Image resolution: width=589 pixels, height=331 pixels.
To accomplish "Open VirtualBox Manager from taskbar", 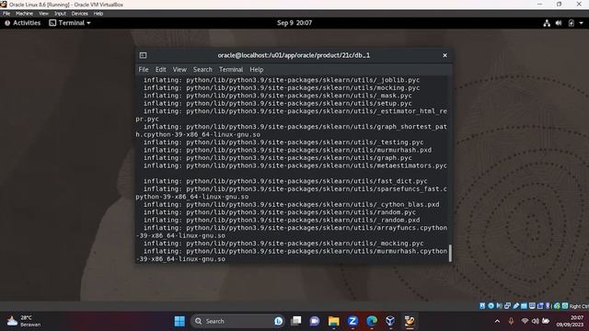I will tap(390, 321).
